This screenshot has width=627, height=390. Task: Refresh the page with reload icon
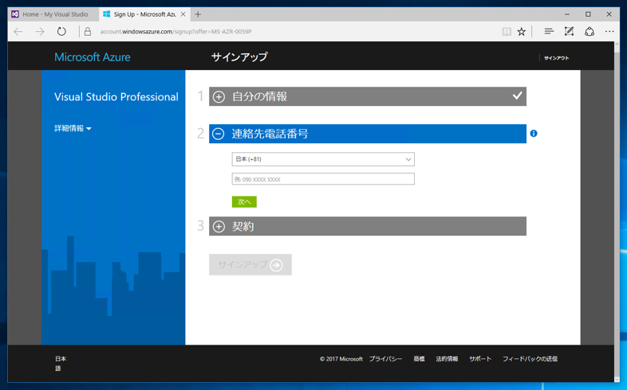coord(61,32)
